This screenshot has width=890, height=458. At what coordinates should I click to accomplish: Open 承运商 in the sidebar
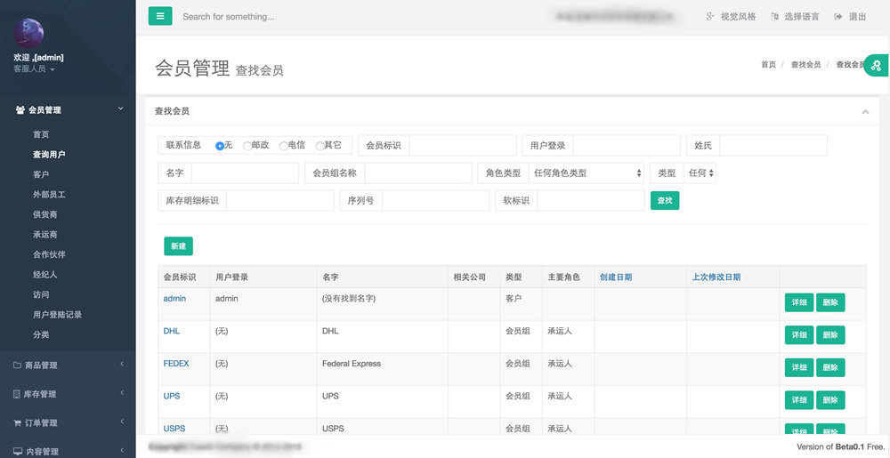44,235
